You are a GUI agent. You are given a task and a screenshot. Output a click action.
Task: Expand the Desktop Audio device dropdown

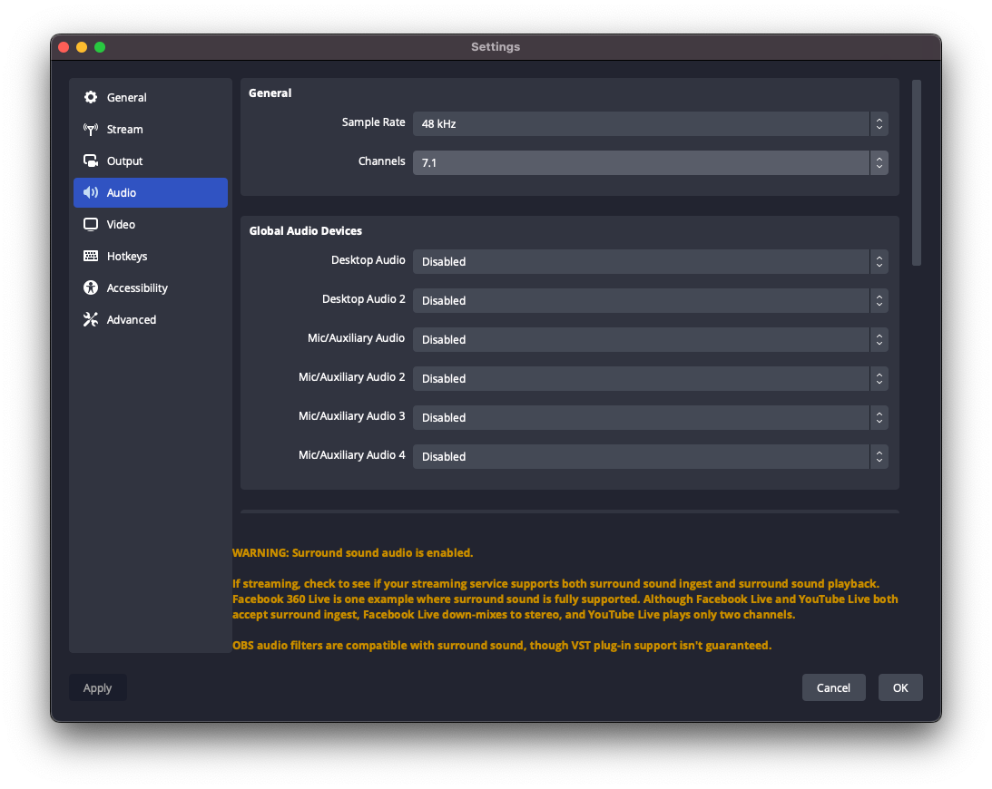point(650,261)
